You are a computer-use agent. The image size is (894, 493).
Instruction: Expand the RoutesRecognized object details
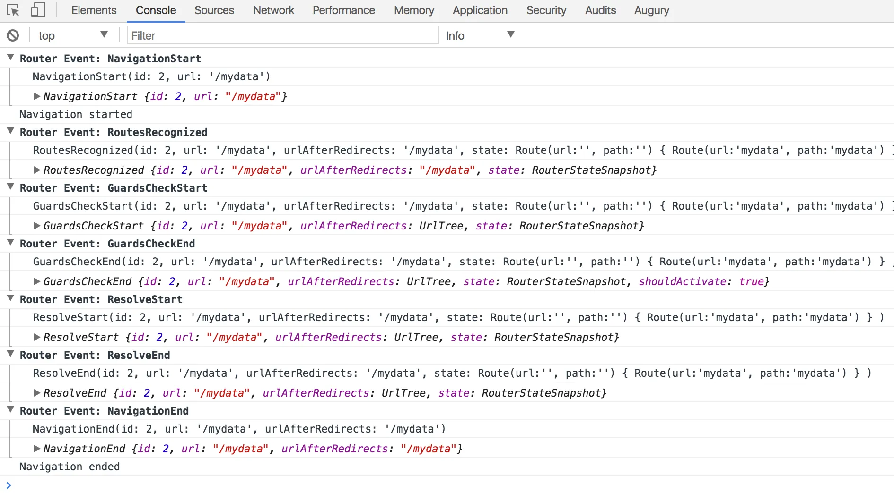point(37,170)
